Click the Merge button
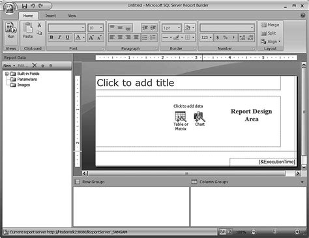Viewport: 309px width, 238px height. pyautogui.click(x=270, y=25)
